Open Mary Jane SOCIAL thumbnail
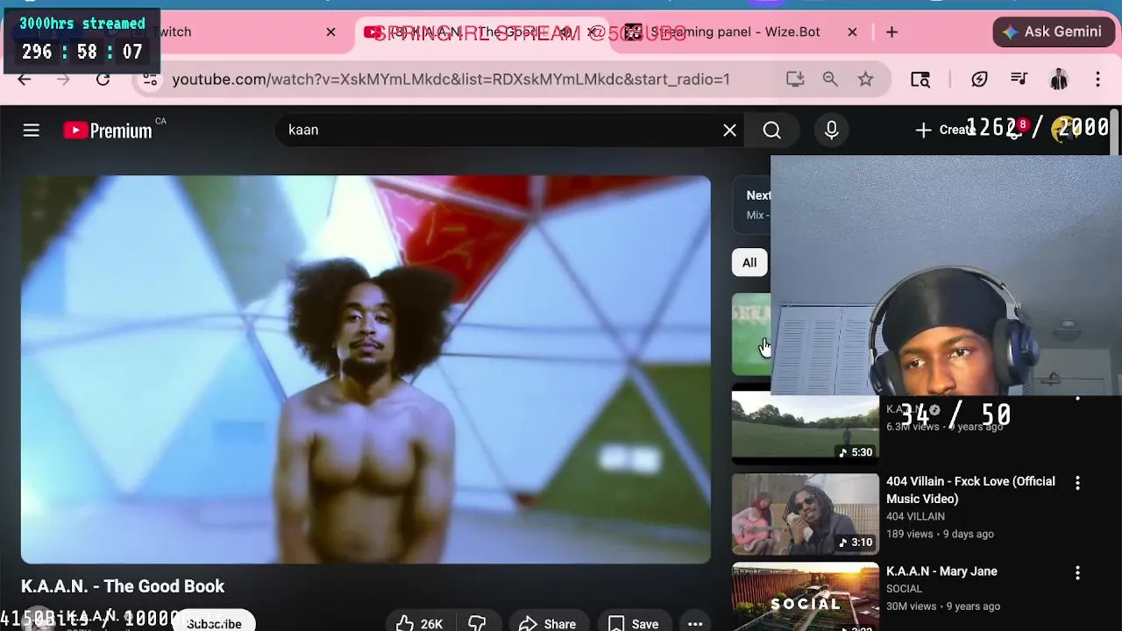The image size is (1122, 631). click(806, 597)
